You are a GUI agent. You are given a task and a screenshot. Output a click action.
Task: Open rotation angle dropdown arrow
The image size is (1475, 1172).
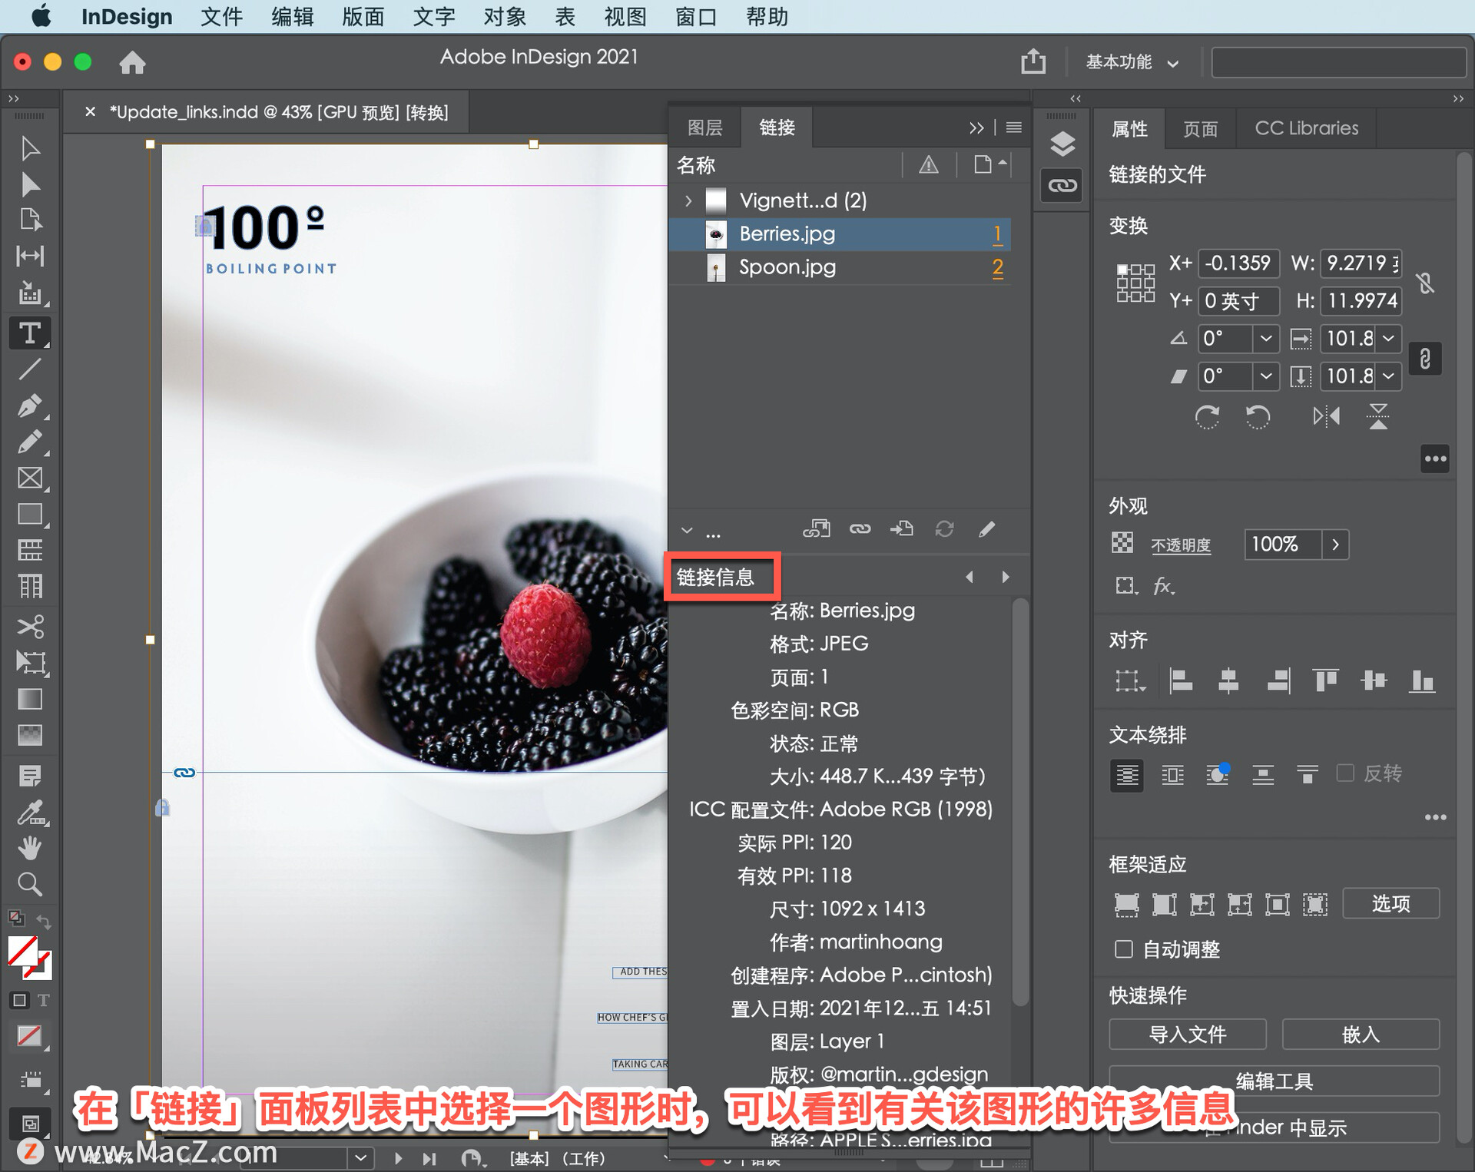pyautogui.click(x=1265, y=338)
